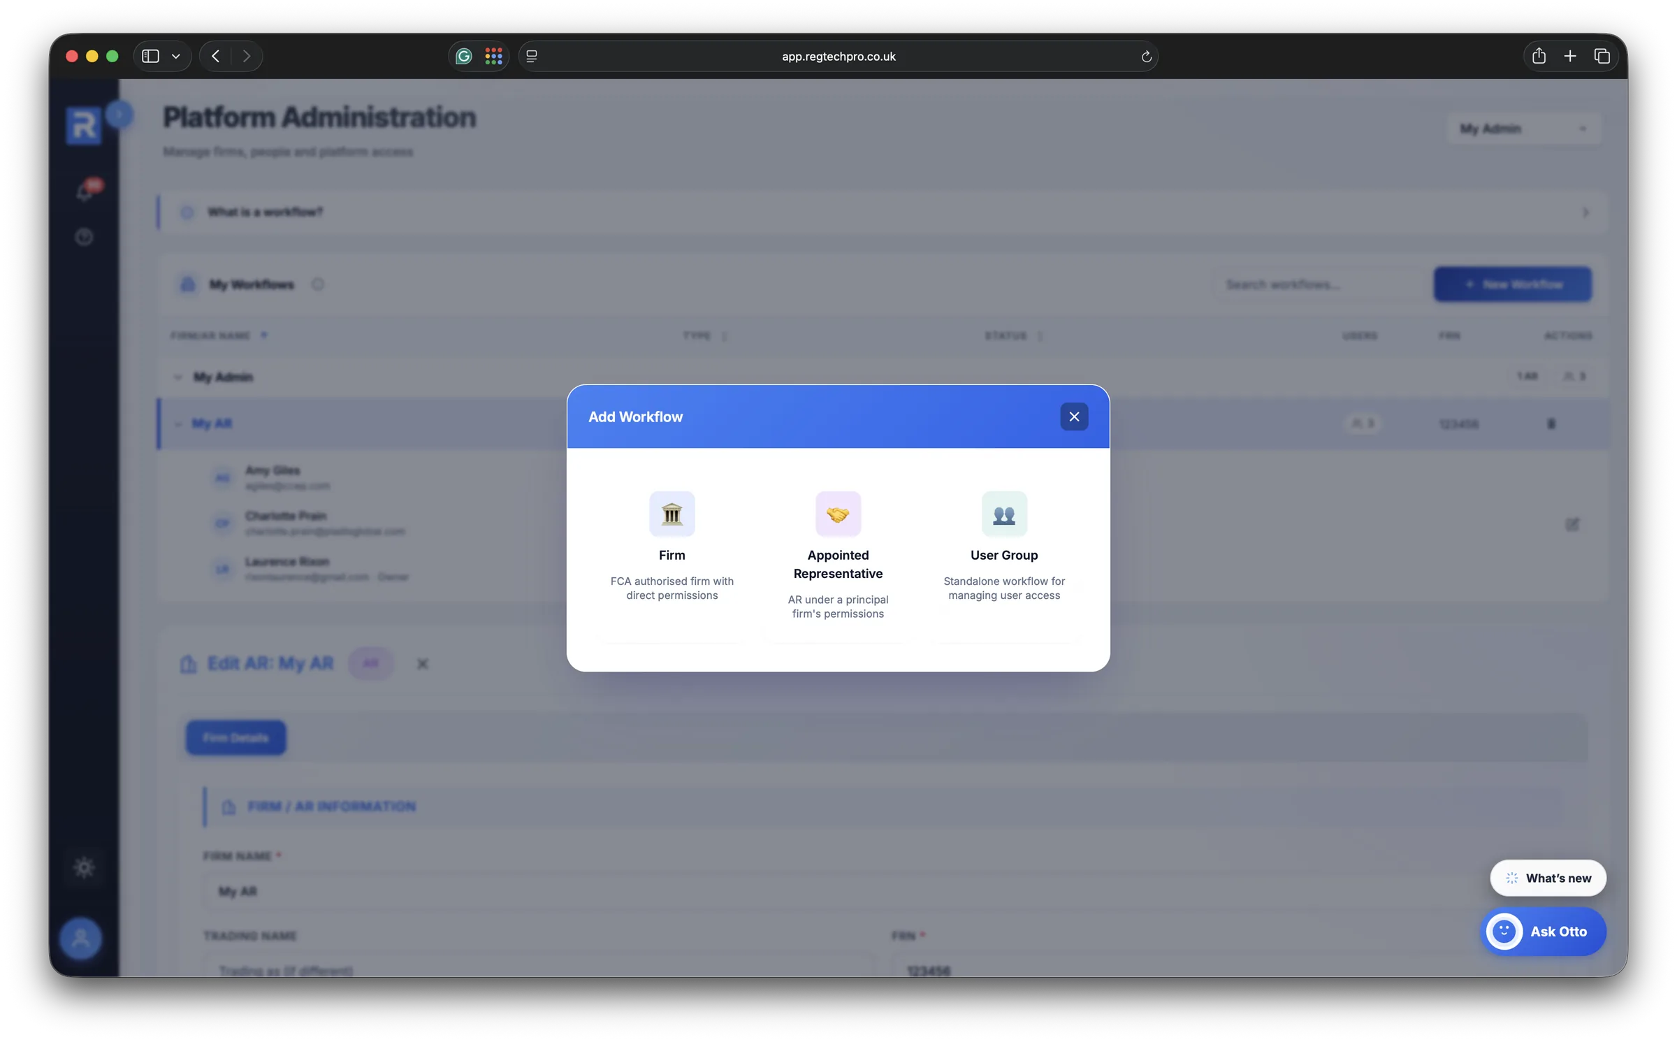Select the Appointed Representative handshake icon
1677x1042 pixels.
(838, 514)
